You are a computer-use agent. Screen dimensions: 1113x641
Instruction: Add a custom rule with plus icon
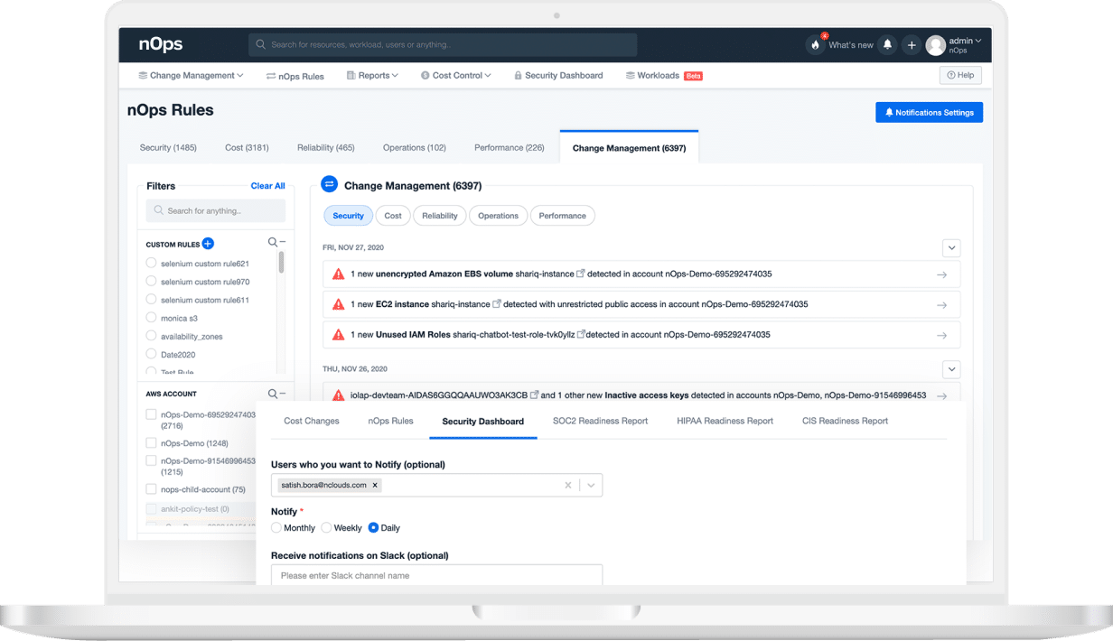208,244
